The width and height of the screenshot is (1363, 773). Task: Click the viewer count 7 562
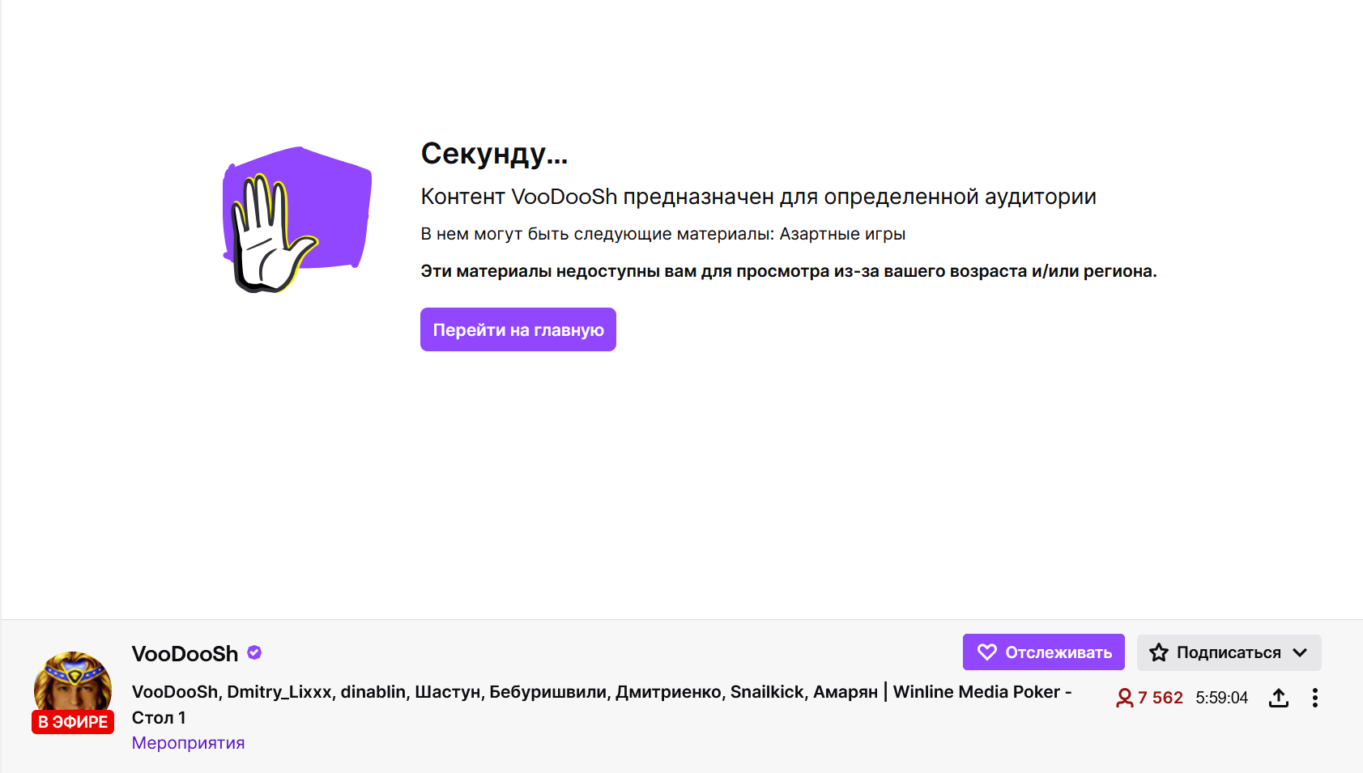[x=1160, y=698]
